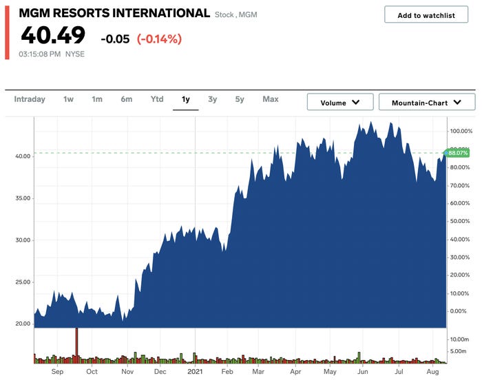The image size is (482, 380).
Task: Click the Jun x-axis label
Action: click(x=363, y=371)
